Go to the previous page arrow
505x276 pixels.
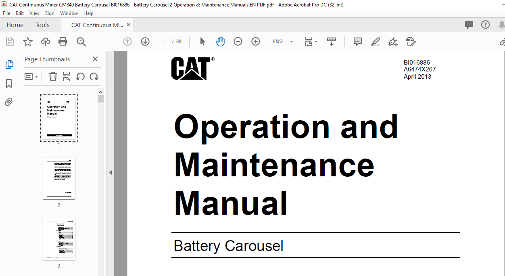click(x=127, y=42)
